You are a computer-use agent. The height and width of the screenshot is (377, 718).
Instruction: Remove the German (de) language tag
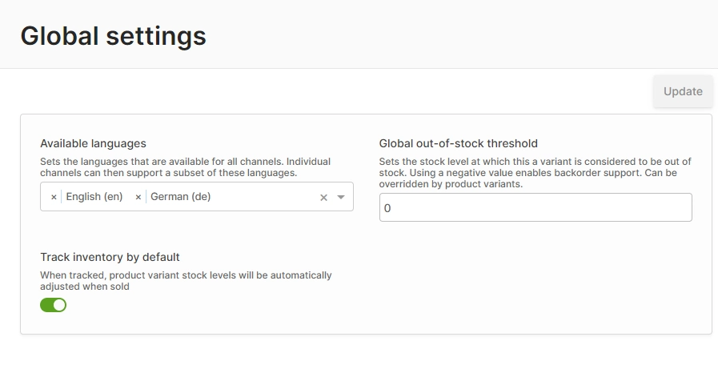click(x=138, y=197)
